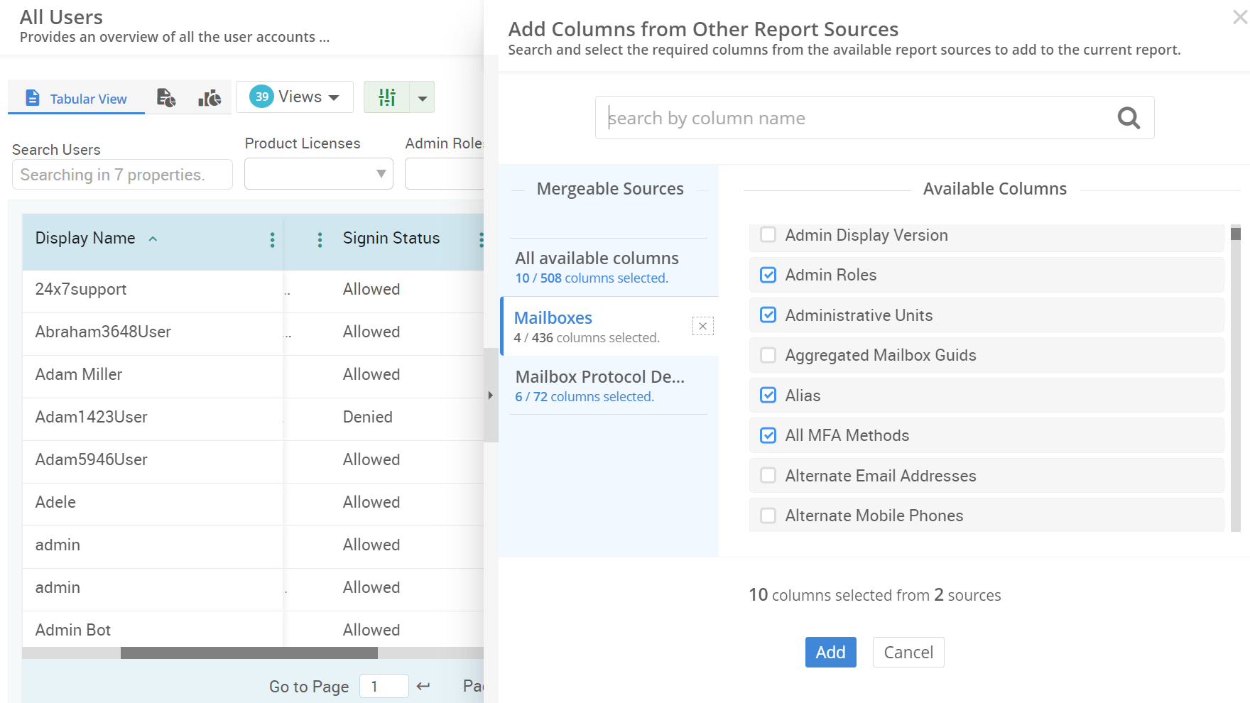Remove the Mailboxes source with the X icon
The height and width of the screenshot is (703, 1250).
[702, 326]
